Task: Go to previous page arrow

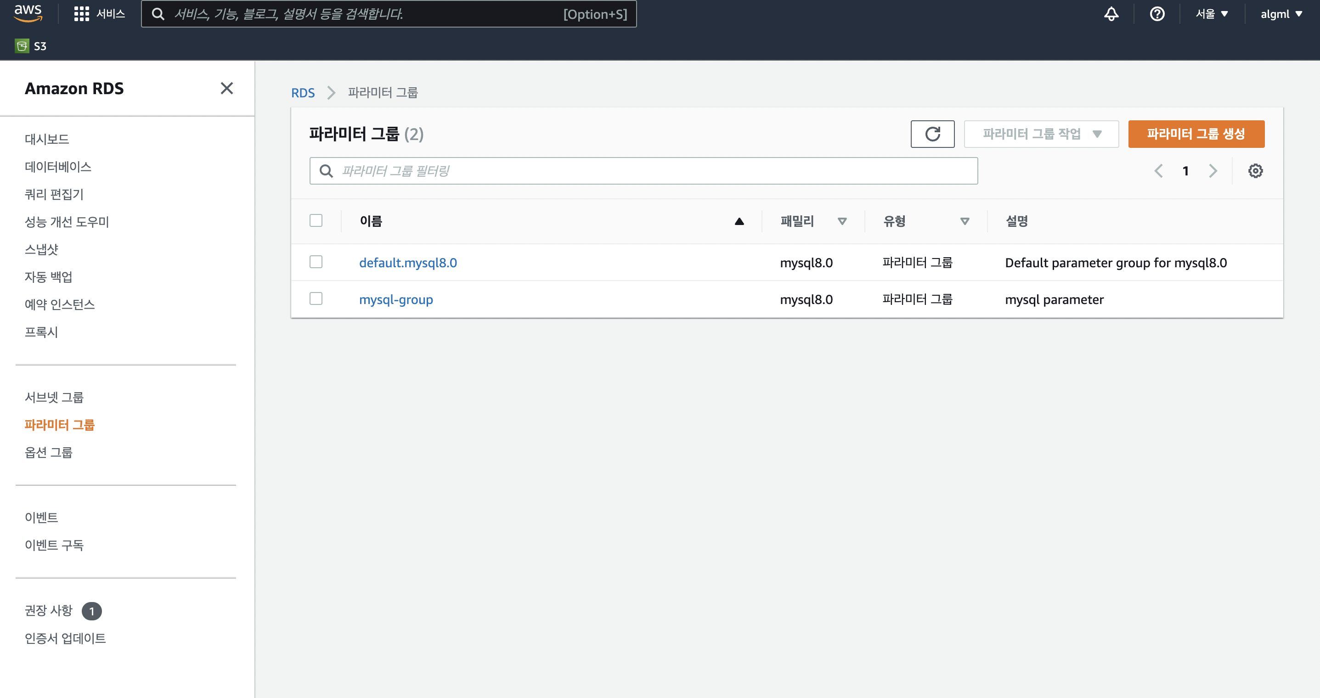Action: click(x=1158, y=171)
